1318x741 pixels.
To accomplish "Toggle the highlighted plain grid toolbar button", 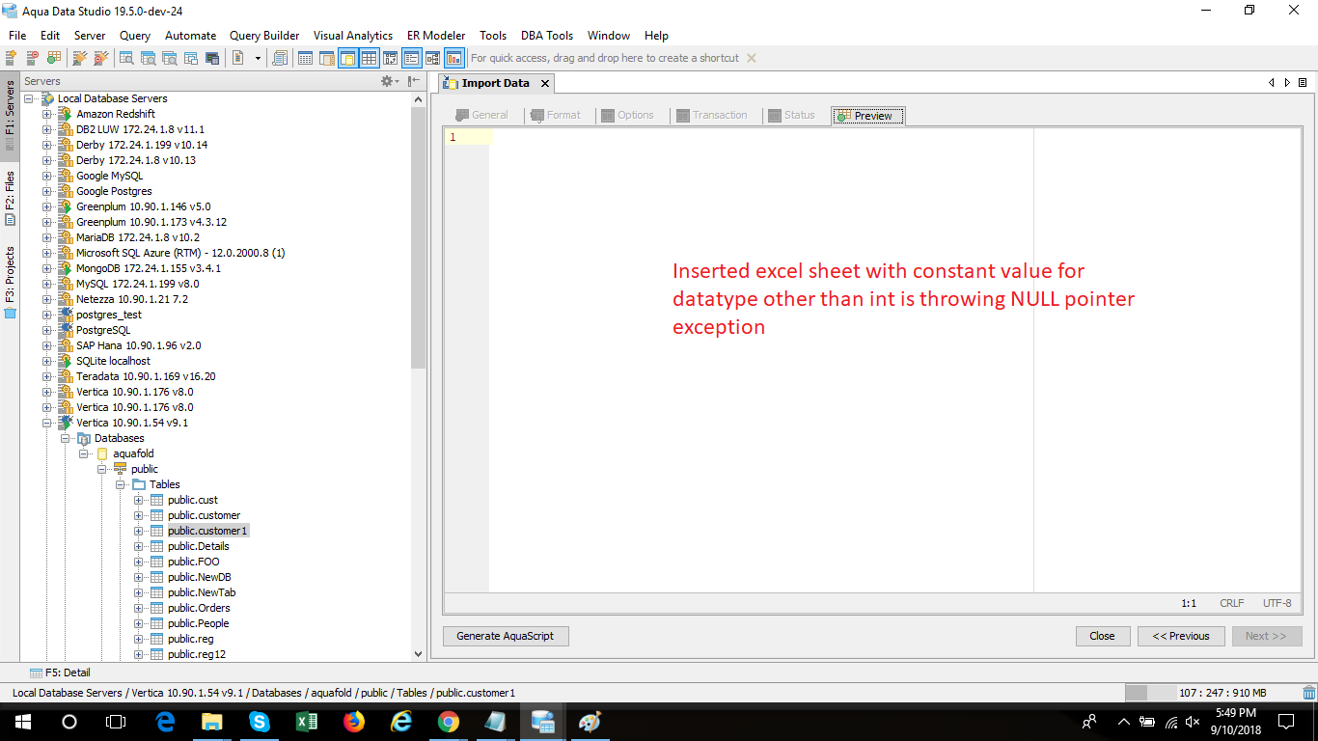I will pos(369,59).
